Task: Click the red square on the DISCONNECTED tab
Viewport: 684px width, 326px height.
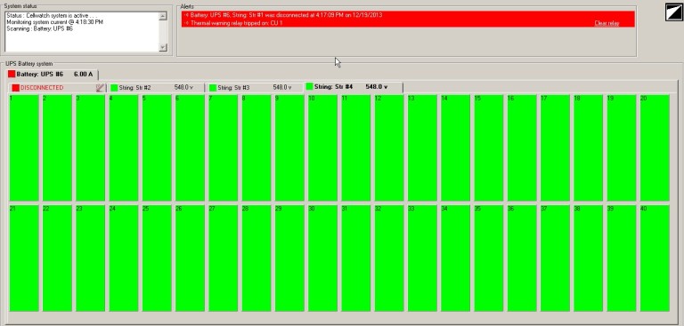Action: pyautogui.click(x=16, y=87)
